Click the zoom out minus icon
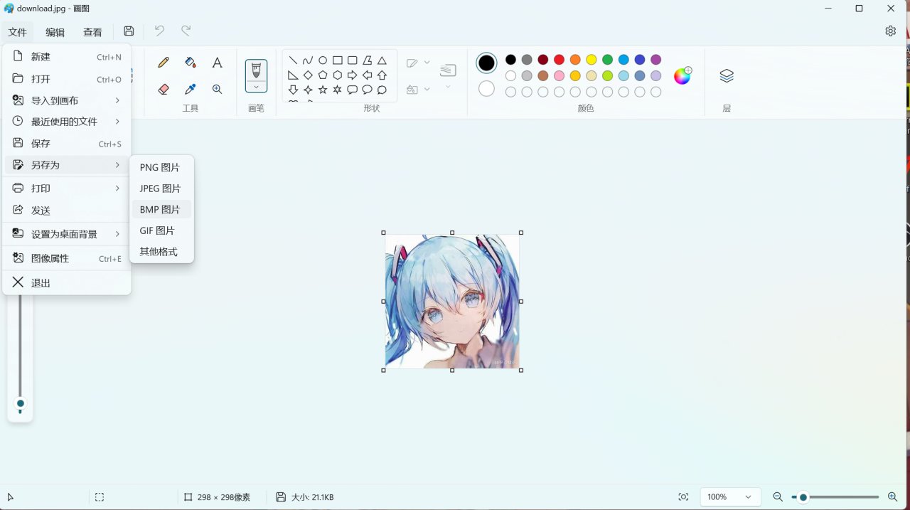 pos(778,497)
